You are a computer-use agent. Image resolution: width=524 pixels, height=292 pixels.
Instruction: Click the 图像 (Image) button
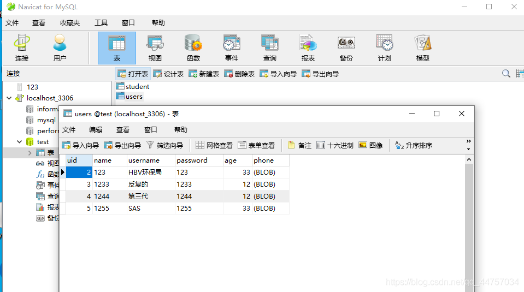click(370, 145)
